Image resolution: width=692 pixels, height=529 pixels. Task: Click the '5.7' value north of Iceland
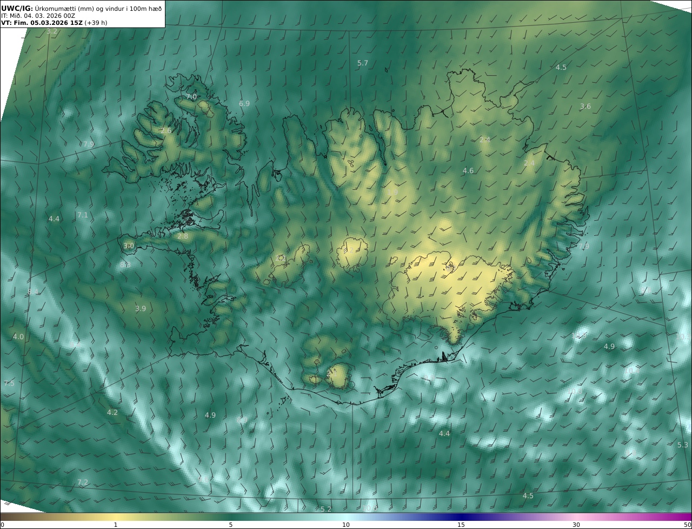[363, 63]
